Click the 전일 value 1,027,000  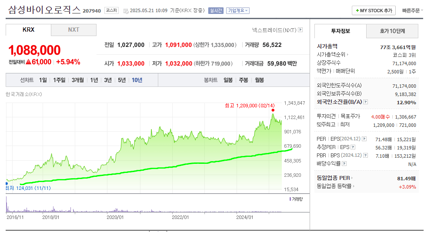point(131,45)
